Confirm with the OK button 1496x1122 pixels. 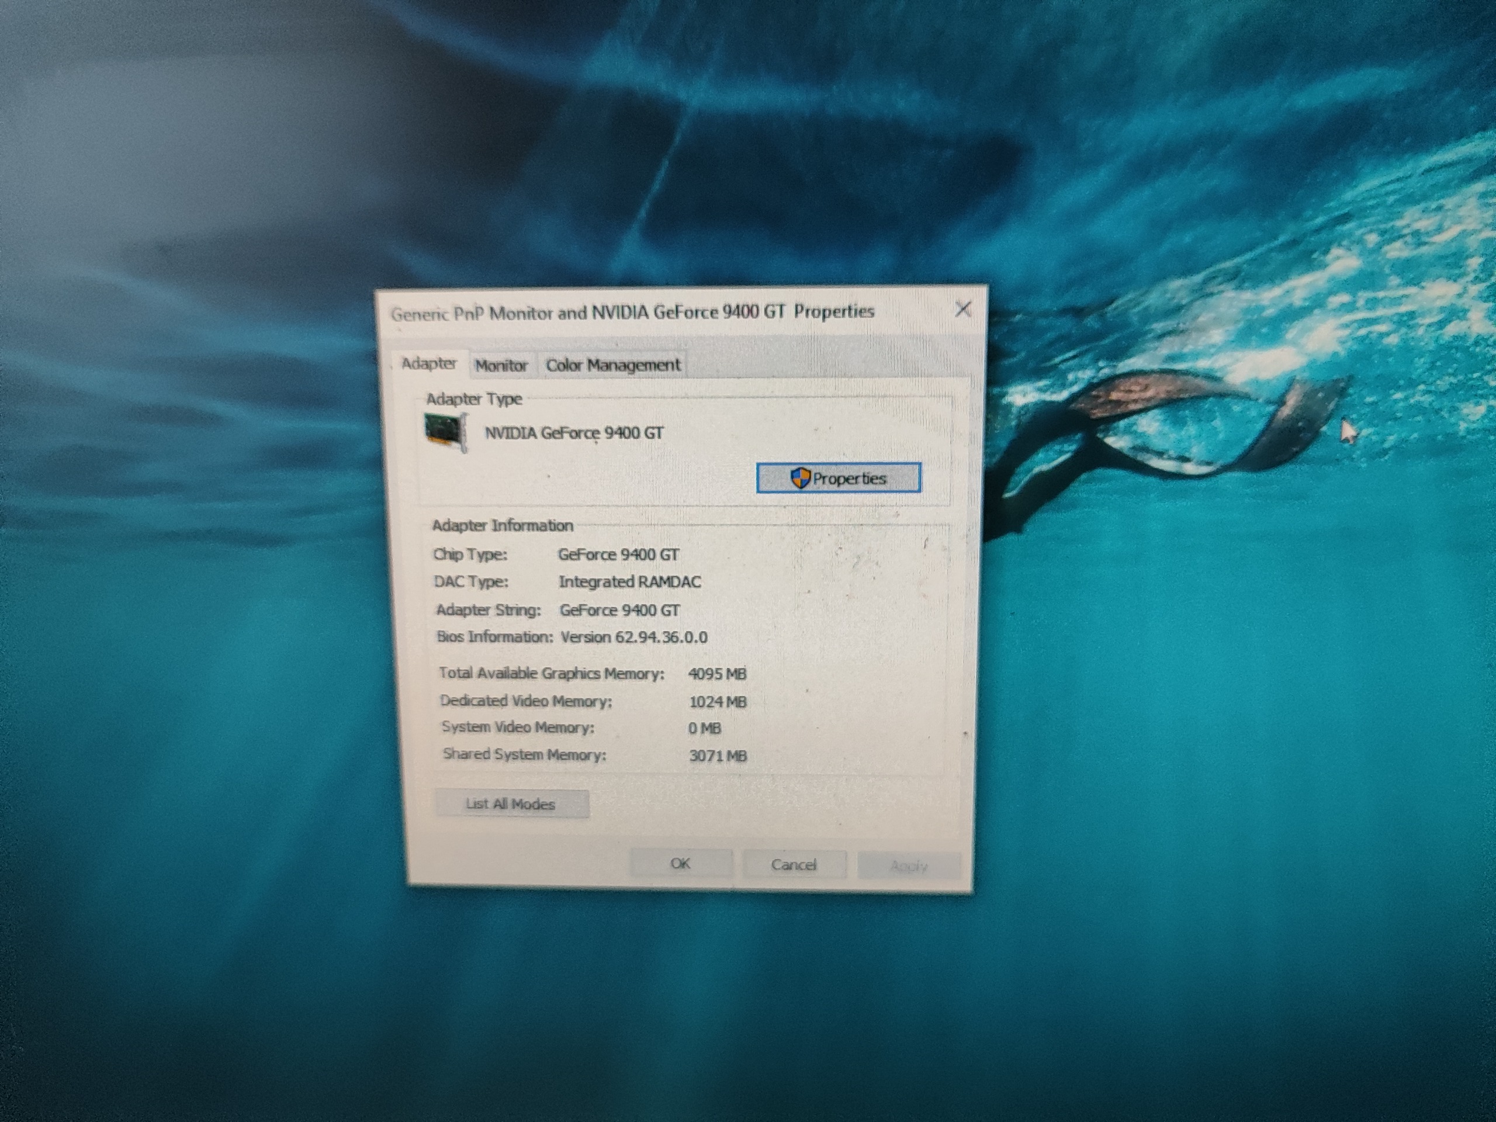[680, 864]
